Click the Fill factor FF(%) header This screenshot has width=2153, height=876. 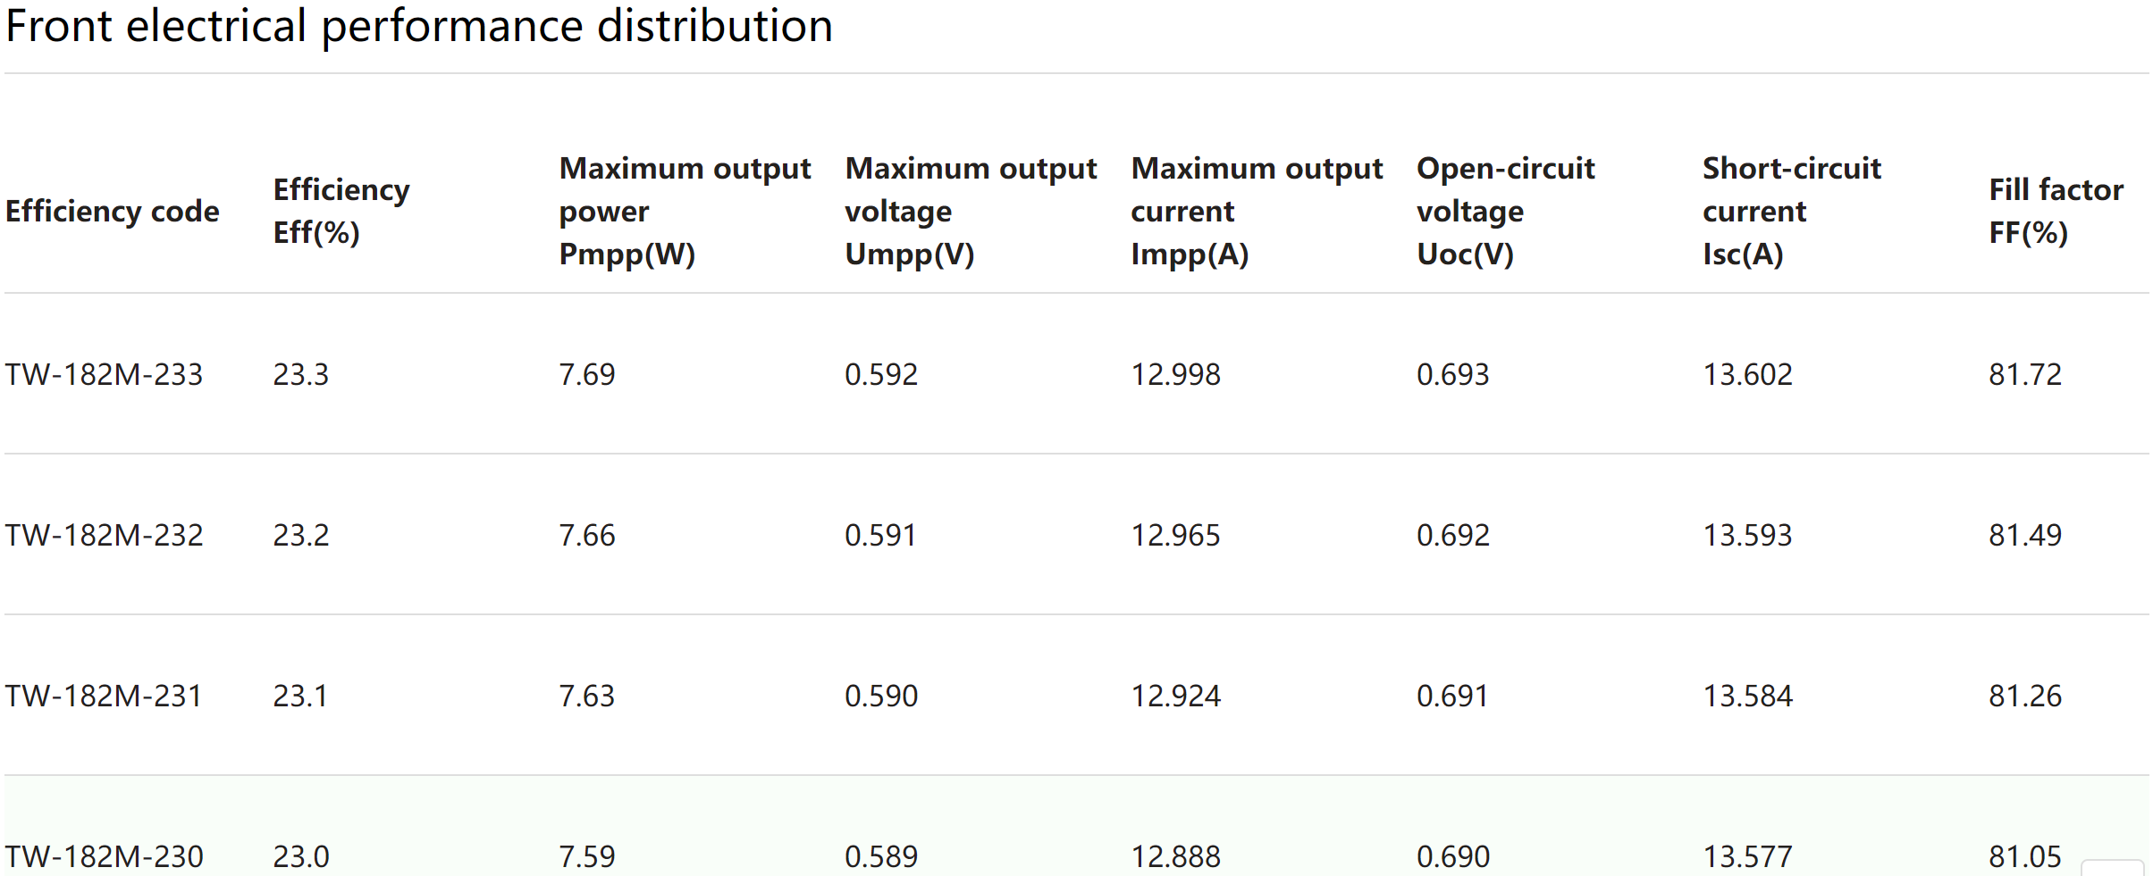coord(2056,212)
